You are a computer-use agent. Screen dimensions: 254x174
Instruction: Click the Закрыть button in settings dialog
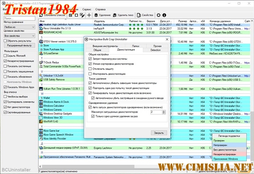tap(159, 133)
